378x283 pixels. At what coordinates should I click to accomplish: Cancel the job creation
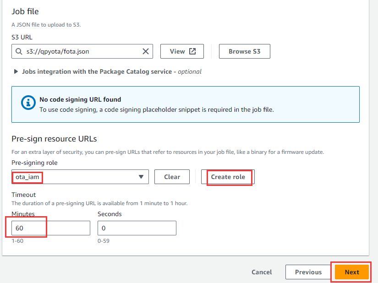pyautogui.click(x=262, y=272)
